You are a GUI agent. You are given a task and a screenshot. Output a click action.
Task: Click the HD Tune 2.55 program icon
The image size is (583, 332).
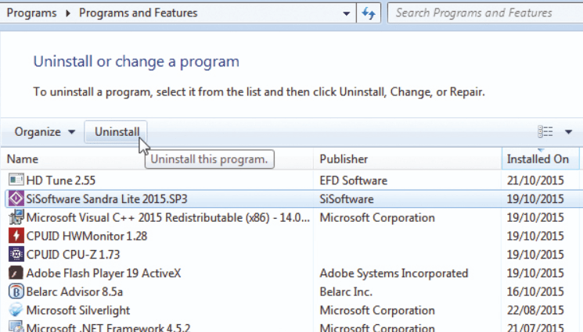point(16,180)
